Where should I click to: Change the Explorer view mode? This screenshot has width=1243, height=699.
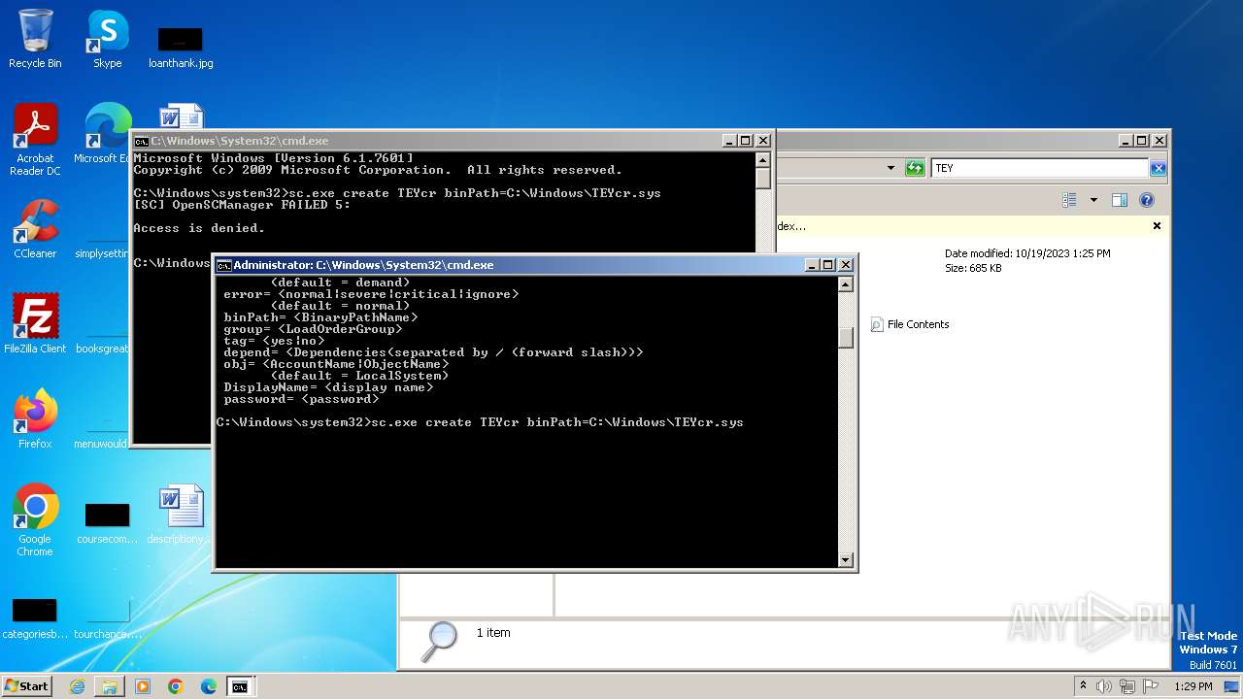pos(1069,200)
